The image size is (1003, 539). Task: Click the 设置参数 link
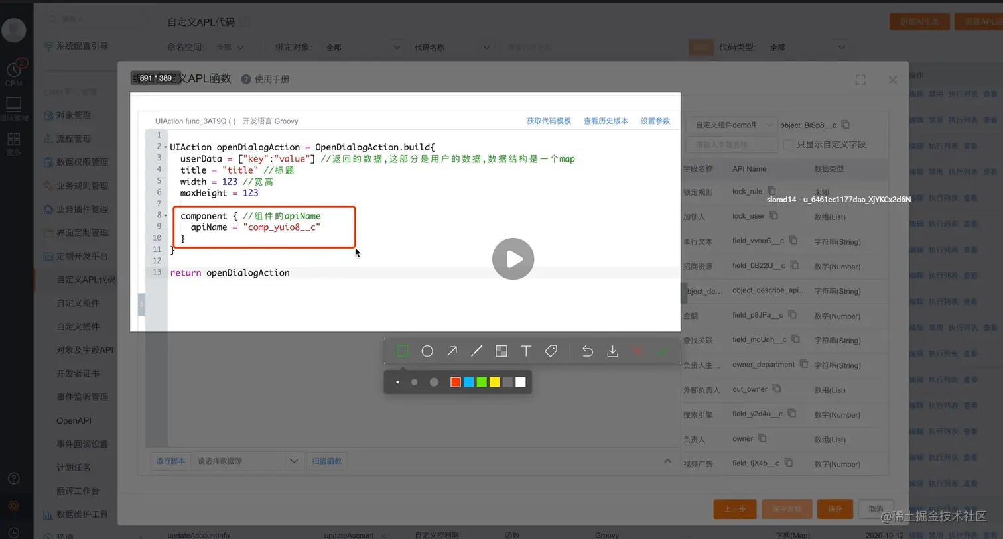(655, 121)
